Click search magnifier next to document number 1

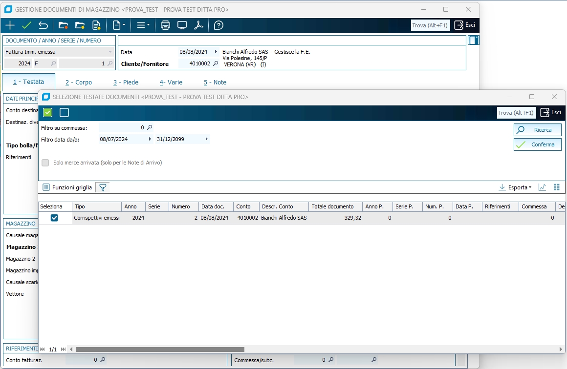point(110,63)
